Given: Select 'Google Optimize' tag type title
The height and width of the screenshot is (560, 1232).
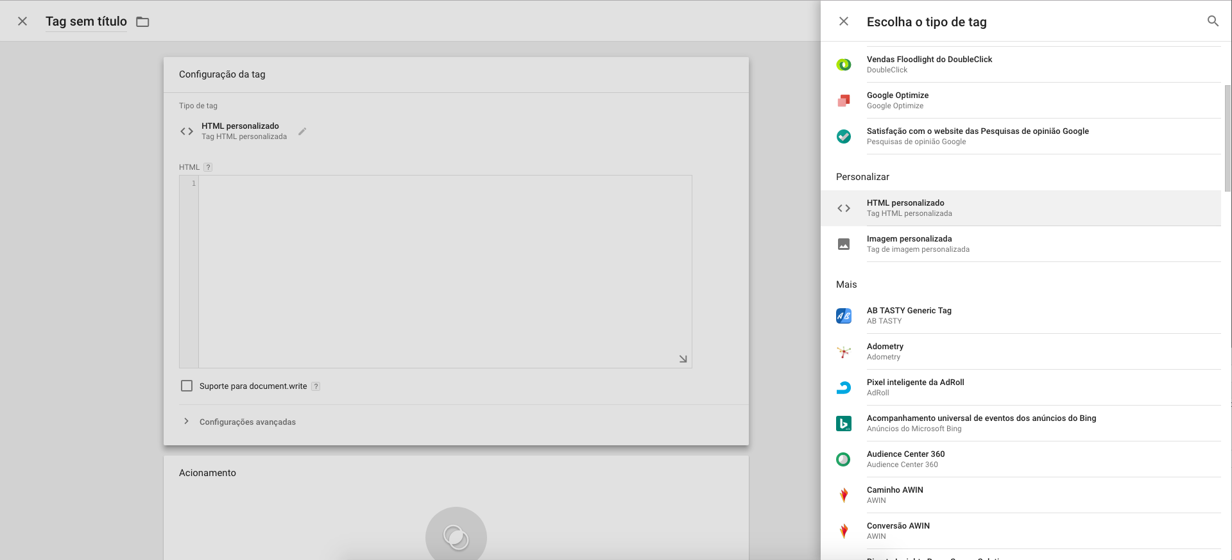Looking at the screenshot, I should tap(898, 95).
